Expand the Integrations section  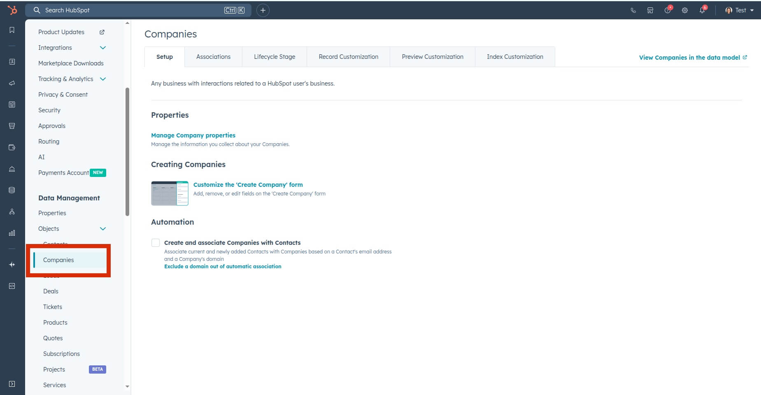tap(102, 47)
